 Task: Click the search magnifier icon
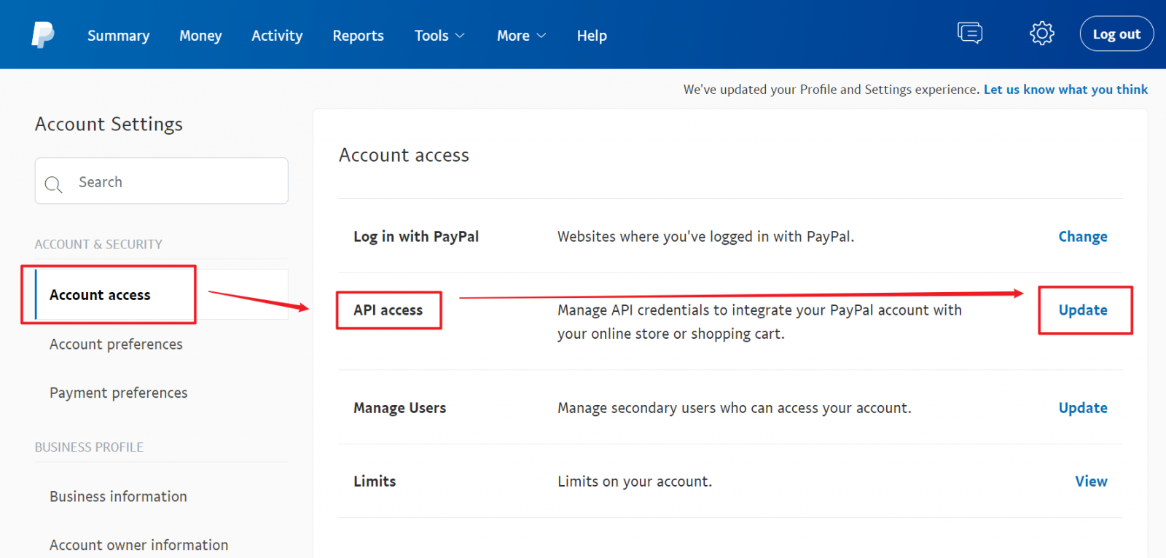point(53,184)
